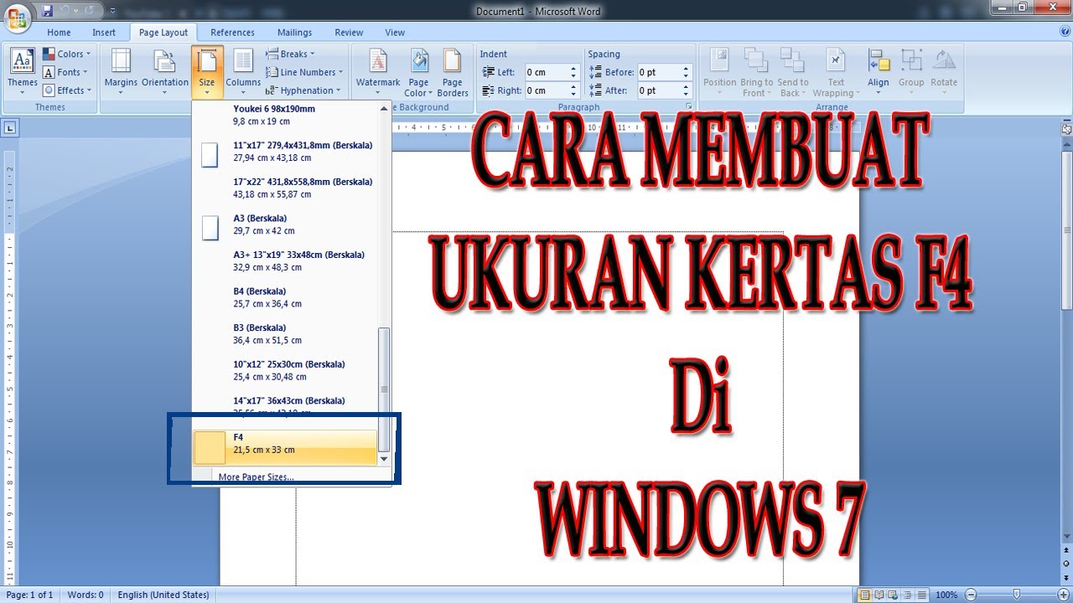Select A3+ 13"x19" 33x48cm paper size
Image resolution: width=1073 pixels, height=603 pixels.
[x=285, y=260]
